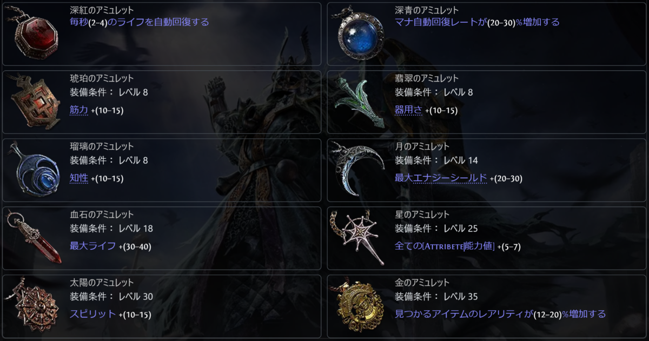This screenshot has width=649, height=341.
Task: Open the スピリット modifier link
Action: click(92, 314)
